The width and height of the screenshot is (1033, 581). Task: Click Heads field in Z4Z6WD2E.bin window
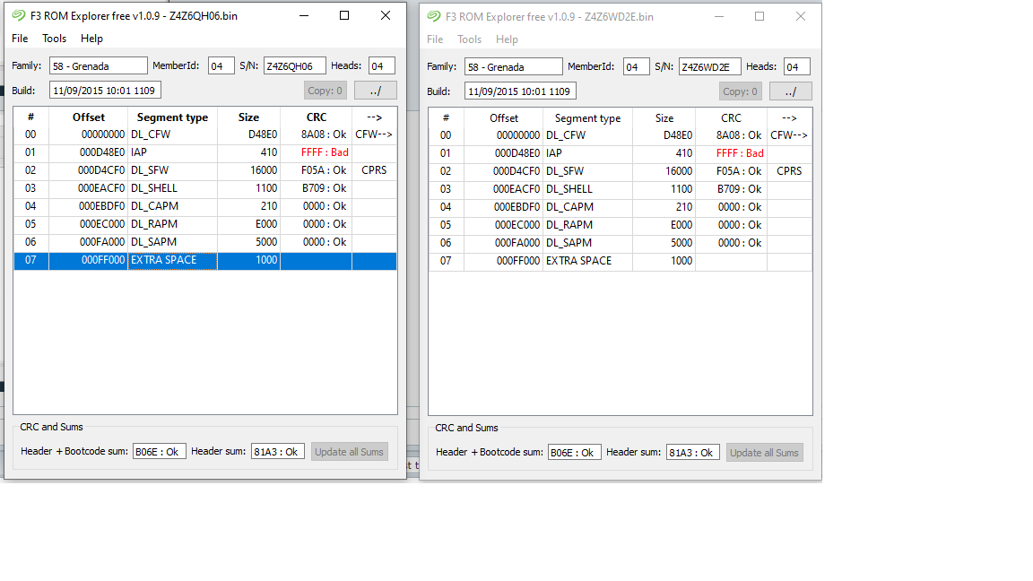796,66
